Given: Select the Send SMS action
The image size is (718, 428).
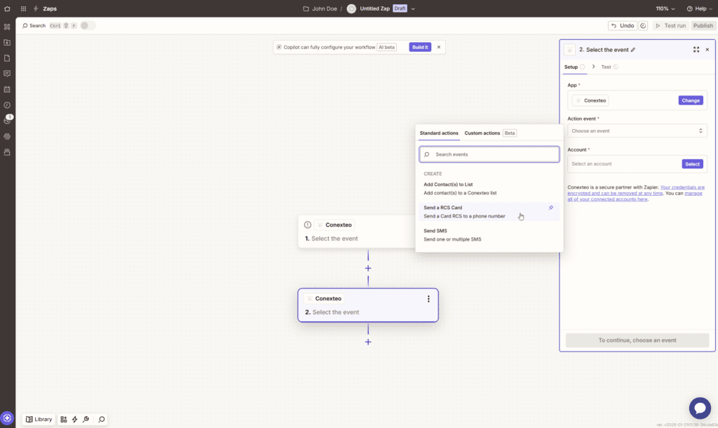Looking at the screenshot, I should pos(452,234).
